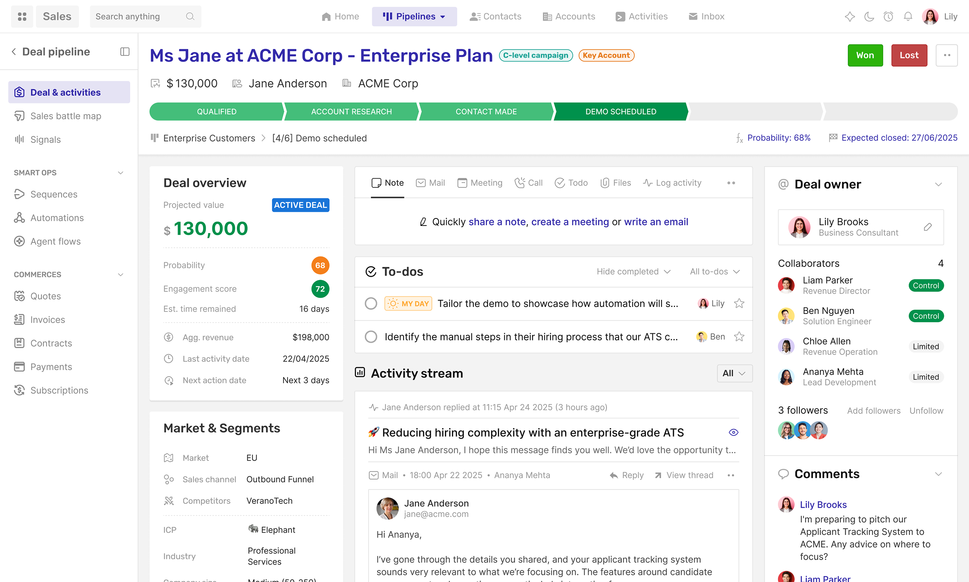Open Activity stream 'All' filter dropdown

pyautogui.click(x=734, y=373)
